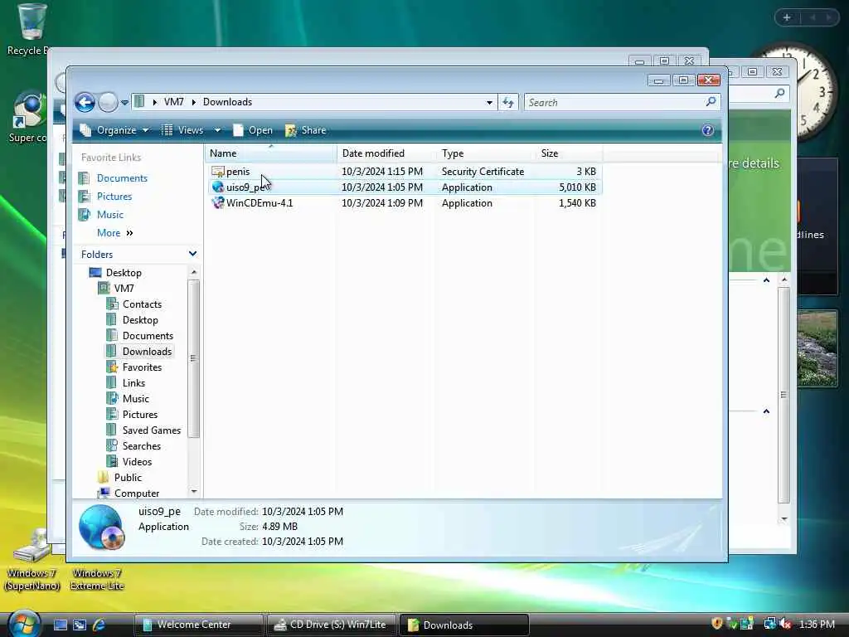The image size is (849, 637).
Task: Click the folder tree scroll up arrow
Action: point(194,271)
